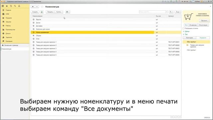Click into the search input field
213x120 pixels.
coord(152,12)
